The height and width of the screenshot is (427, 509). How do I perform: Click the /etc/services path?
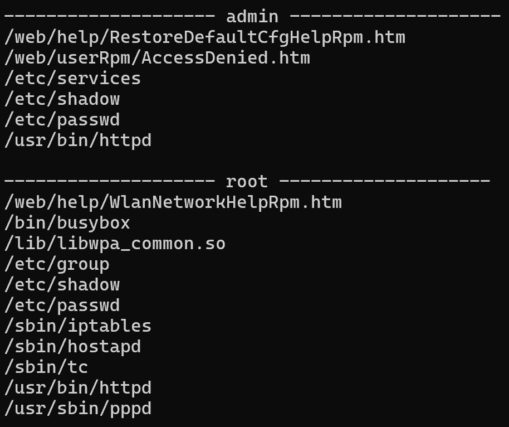72,79
